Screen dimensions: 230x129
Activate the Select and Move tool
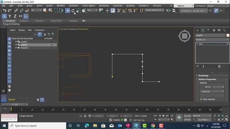[x=68, y=10]
